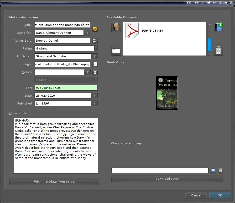235x203 pixels.
Task: Increase the Rating stars value
Action: pos(96,47)
